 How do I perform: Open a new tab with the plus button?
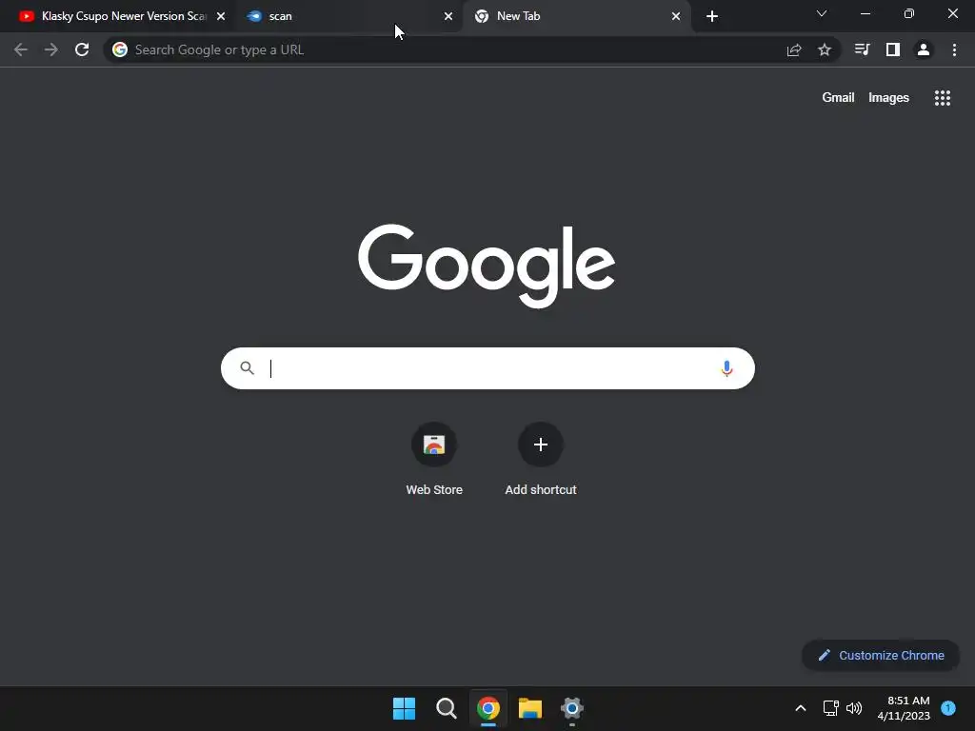coord(712,16)
